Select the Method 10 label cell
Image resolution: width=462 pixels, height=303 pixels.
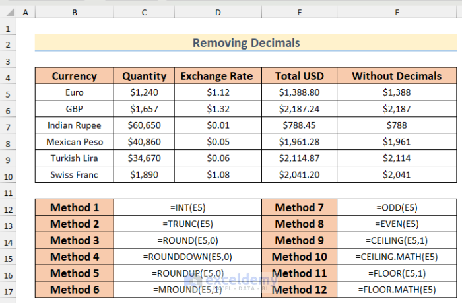pyautogui.click(x=300, y=257)
